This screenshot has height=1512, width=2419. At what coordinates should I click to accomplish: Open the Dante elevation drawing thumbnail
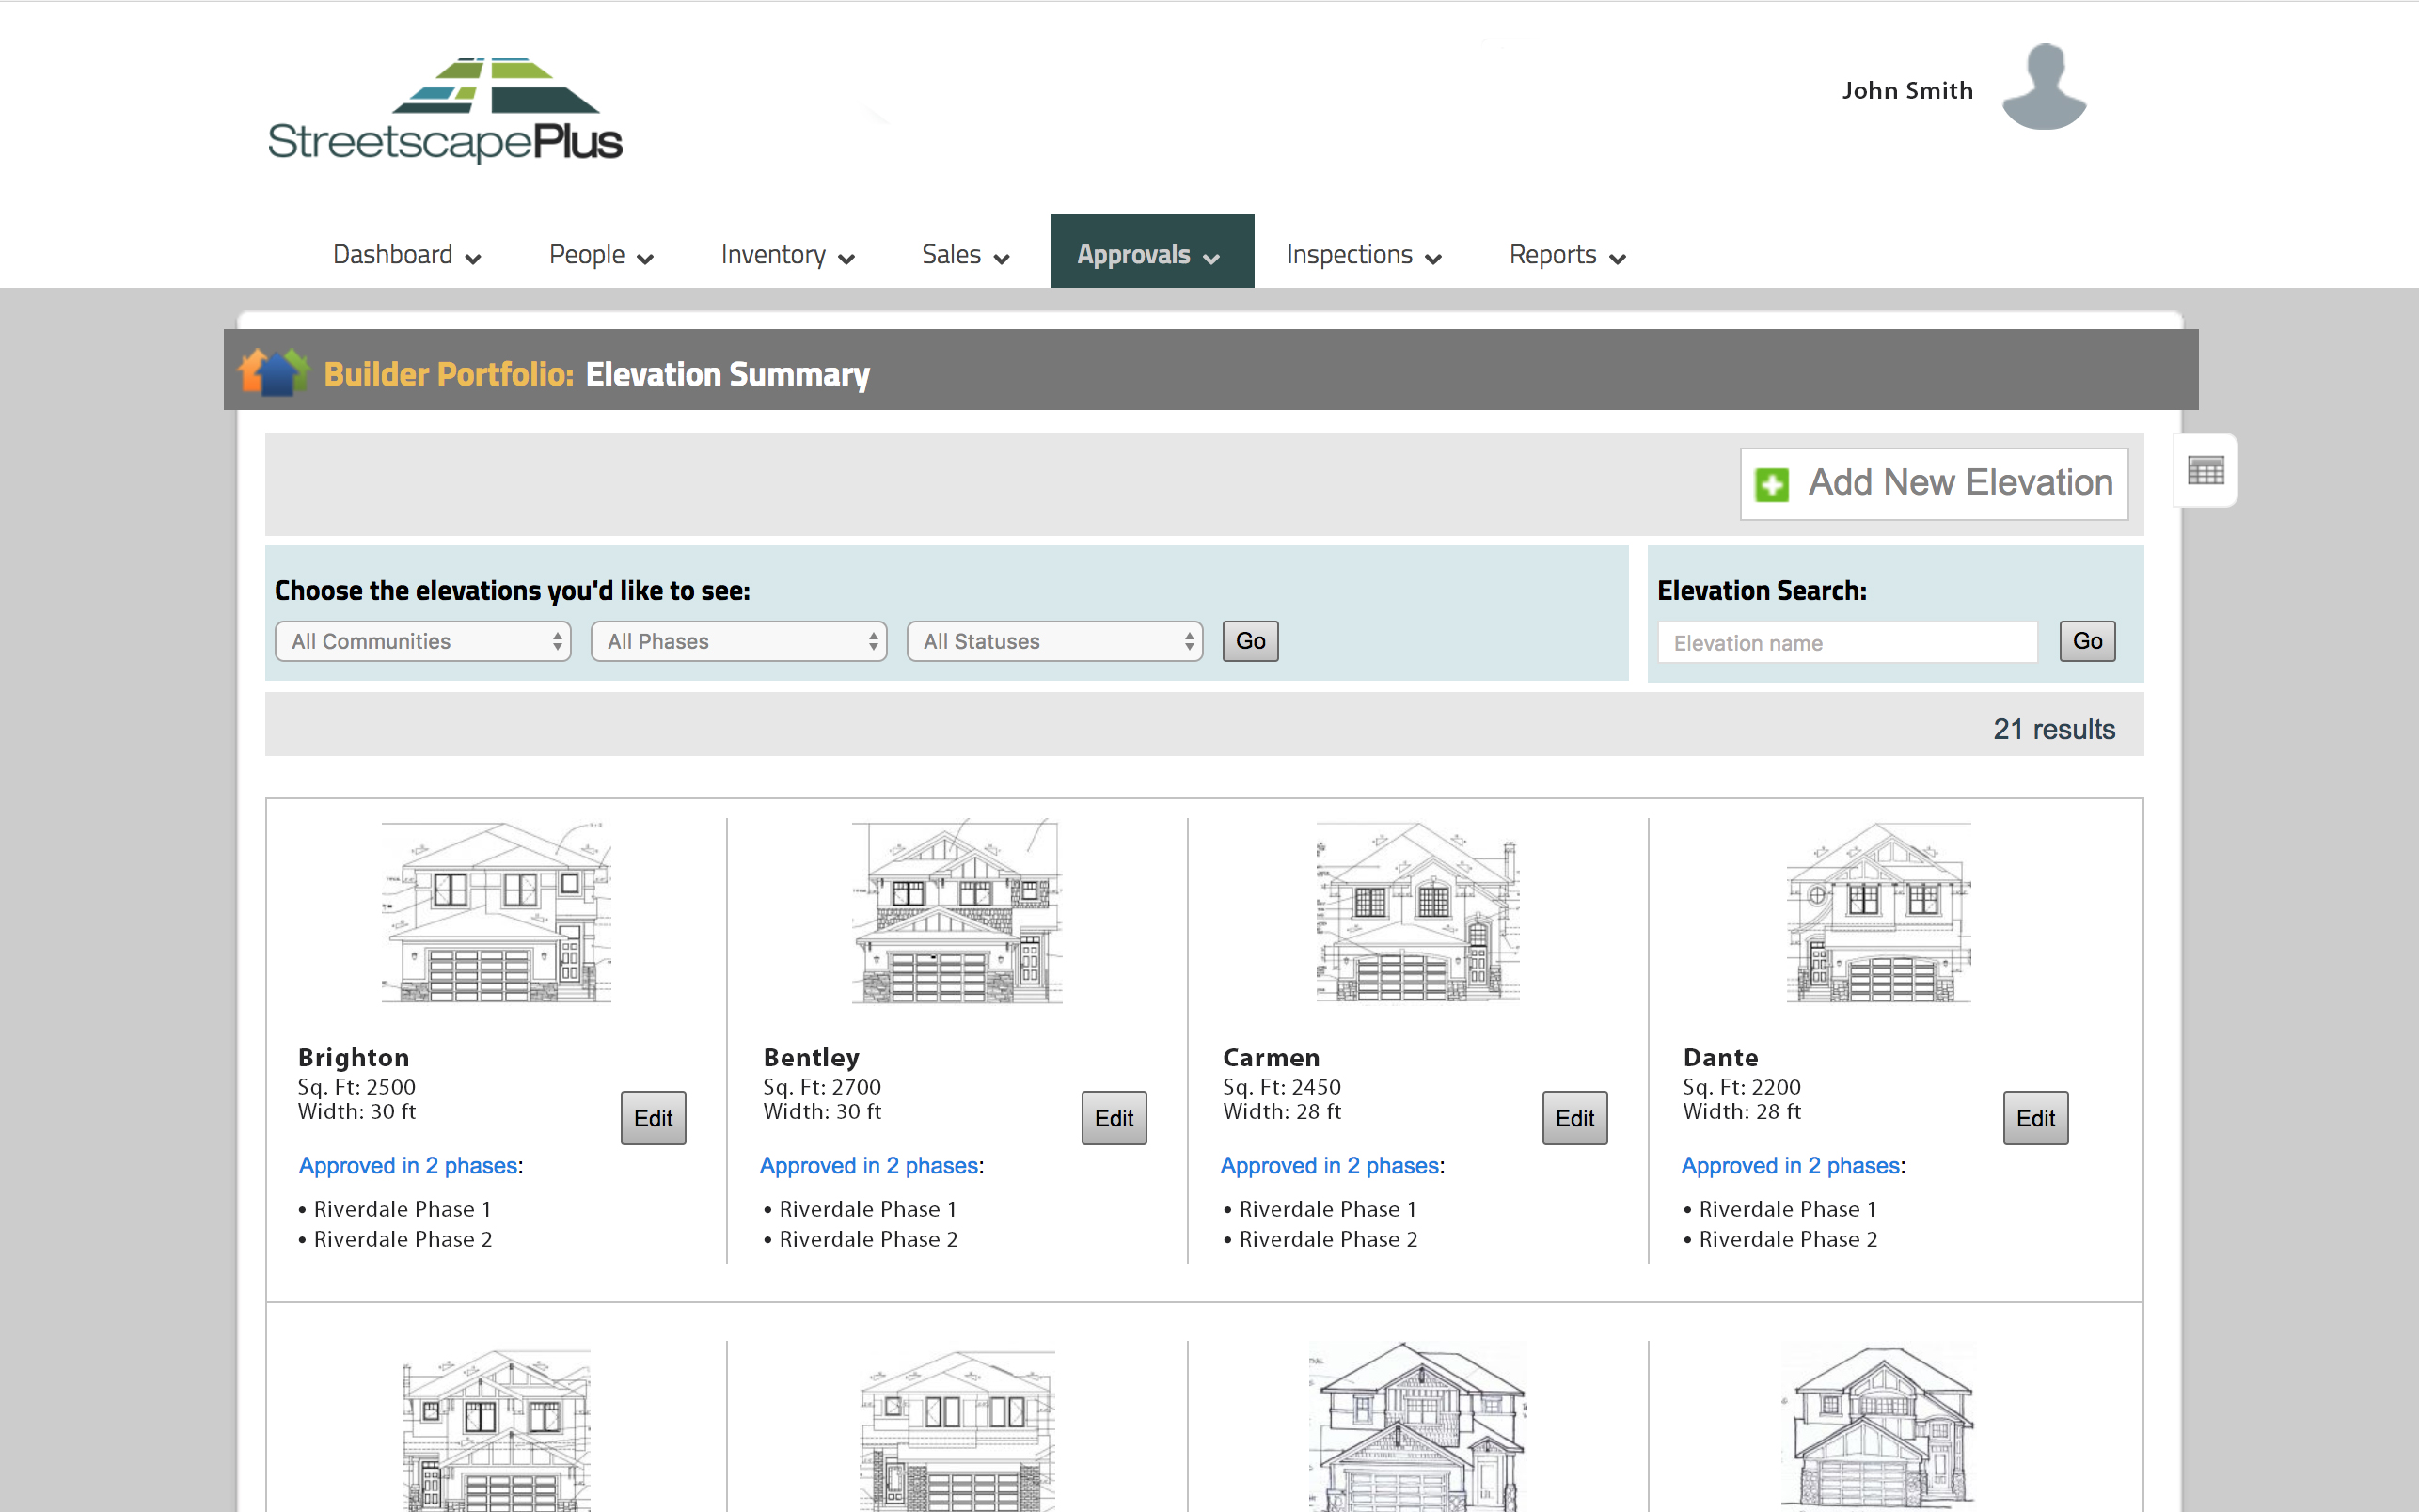coord(1878,912)
